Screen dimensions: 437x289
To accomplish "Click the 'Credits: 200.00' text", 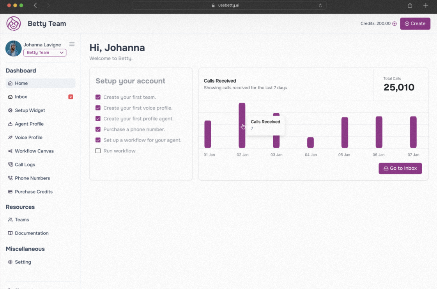I will click(375, 23).
